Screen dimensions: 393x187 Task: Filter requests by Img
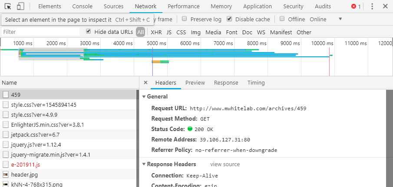[196, 32]
